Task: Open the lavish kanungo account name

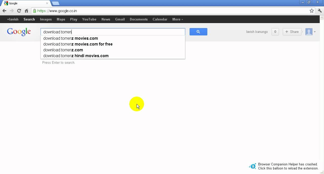Action: [257, 32]
